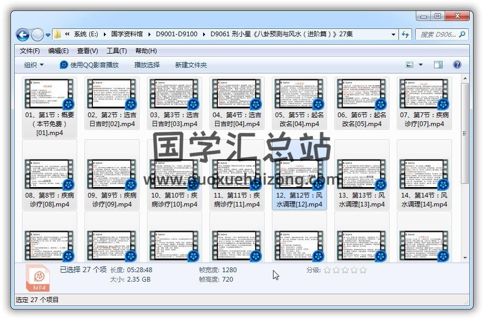
Task: Close the Explorer window
Action: click(x=457, y=16)
